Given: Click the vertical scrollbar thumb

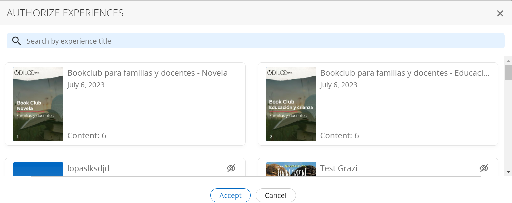Looking at the screenshot, I should point(508,72).
